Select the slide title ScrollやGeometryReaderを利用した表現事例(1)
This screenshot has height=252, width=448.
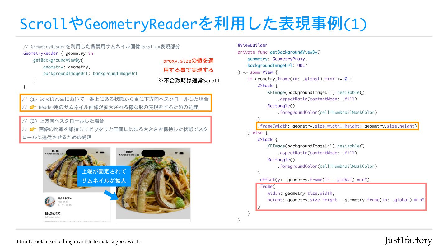pos(193,24)
